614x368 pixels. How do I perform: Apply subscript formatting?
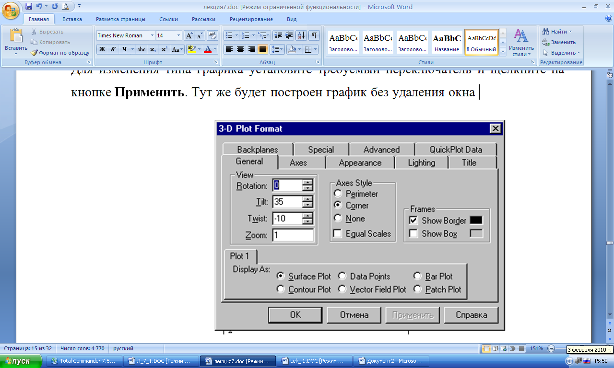tap(153, 49)
